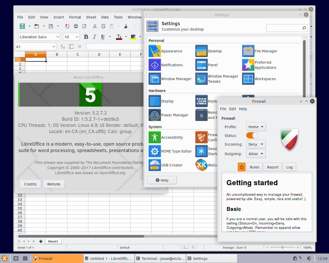Open Panel settings
Screen dimensions: 329x263
pyautogui.click(x=206, y=65)
